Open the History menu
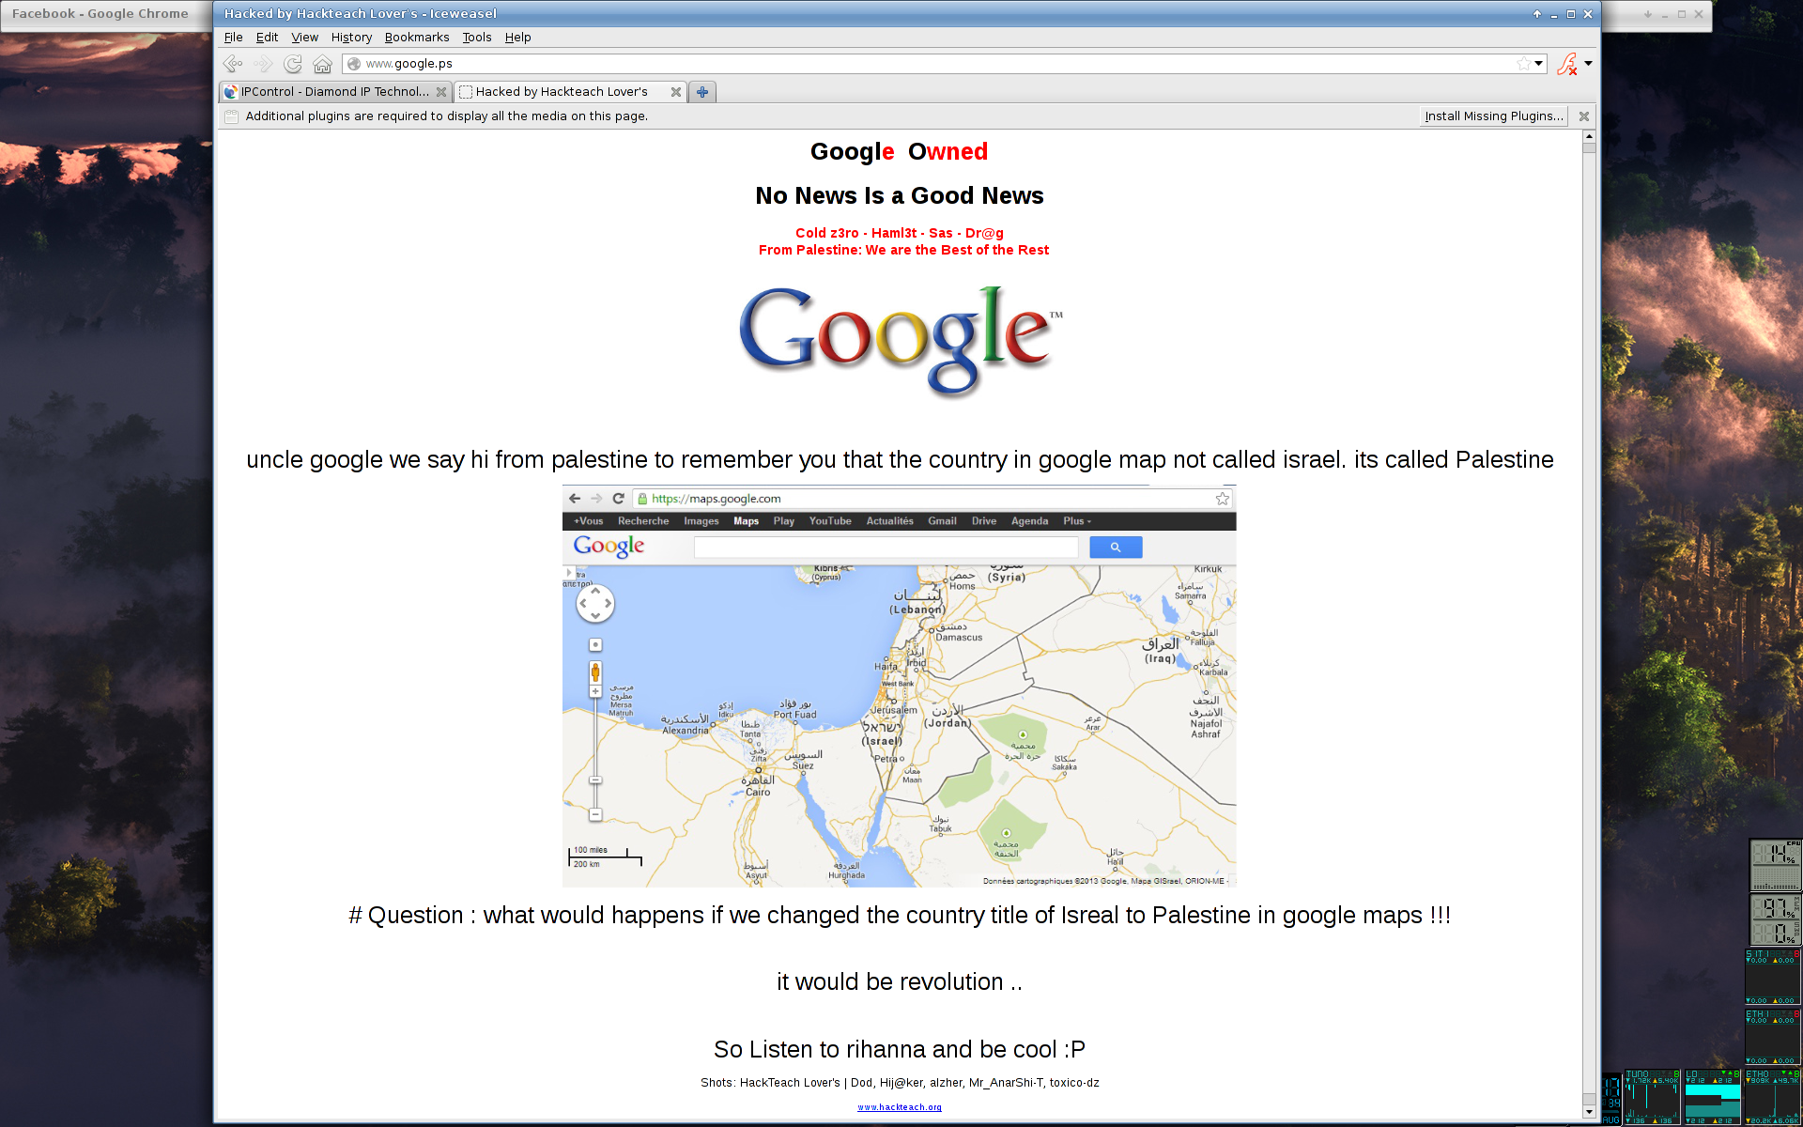1803x1127 pixels. point(351,38)
